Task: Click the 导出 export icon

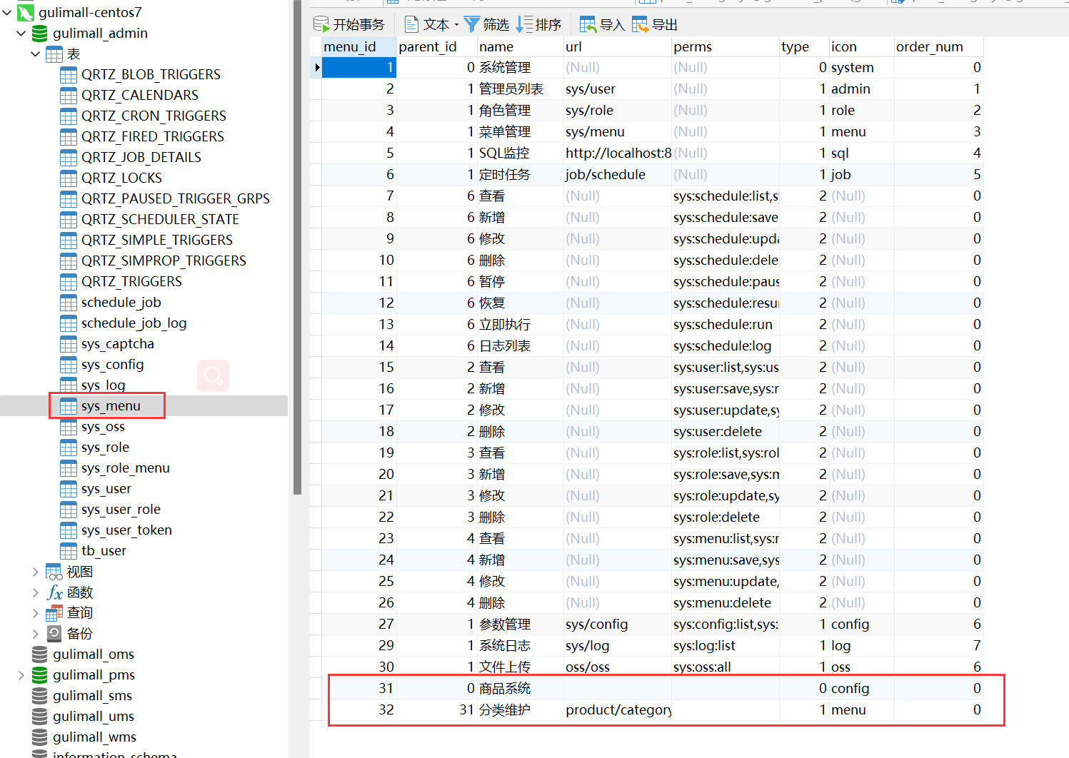Action: point(640,24)
